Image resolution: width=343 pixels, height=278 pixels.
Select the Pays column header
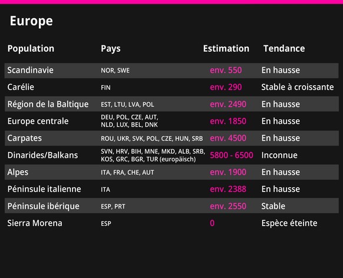110,49
